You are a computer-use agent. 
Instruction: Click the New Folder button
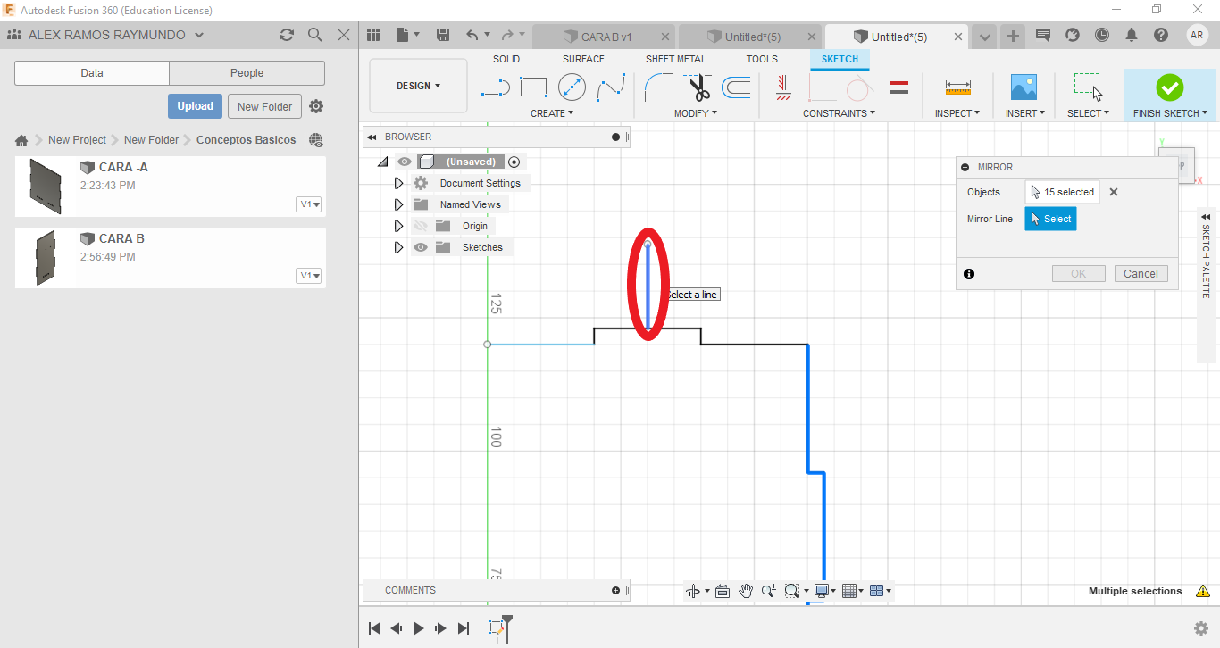[264, 106]
